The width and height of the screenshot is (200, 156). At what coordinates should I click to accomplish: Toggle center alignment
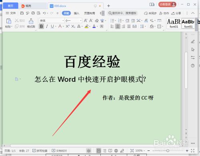118,26
